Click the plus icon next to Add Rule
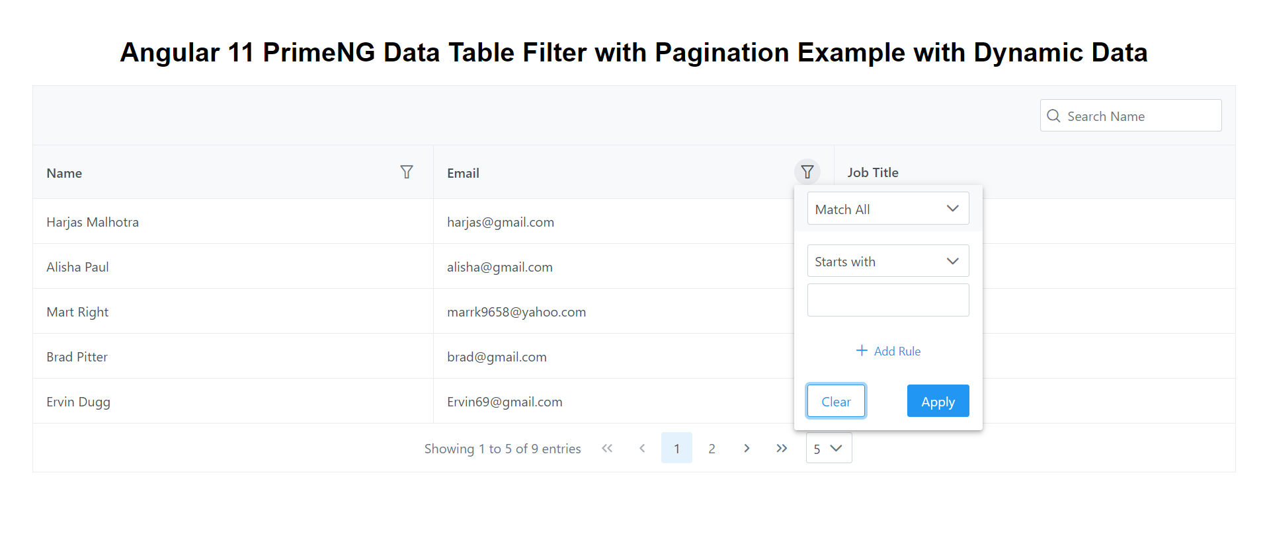This screenshot has height=557, width=1265. [x=861, y=350]
